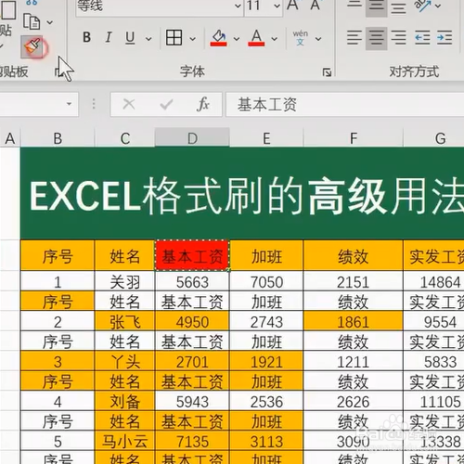This screenshot has width=464, height=464.
Task: Click the wén phonetic guide icon
Action: [x=300, y=38]
